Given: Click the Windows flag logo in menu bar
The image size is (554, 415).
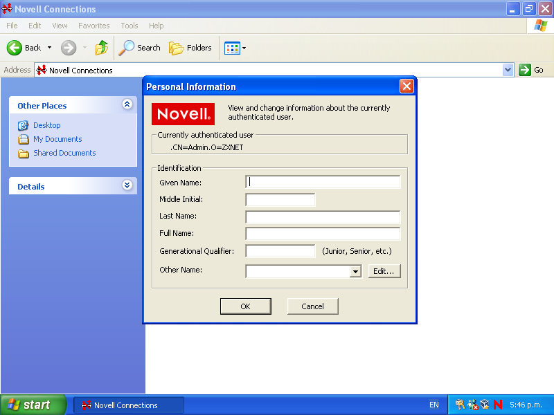Looking at the screenshot, I should tap(541, 26).
